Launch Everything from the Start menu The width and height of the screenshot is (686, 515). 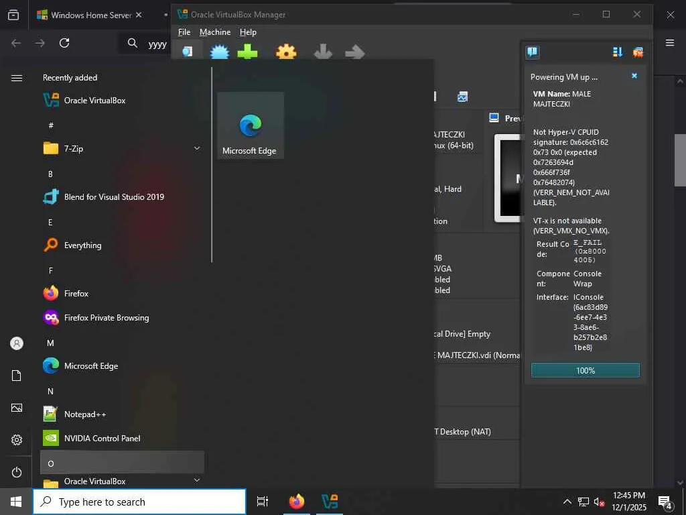click(122, 245)
